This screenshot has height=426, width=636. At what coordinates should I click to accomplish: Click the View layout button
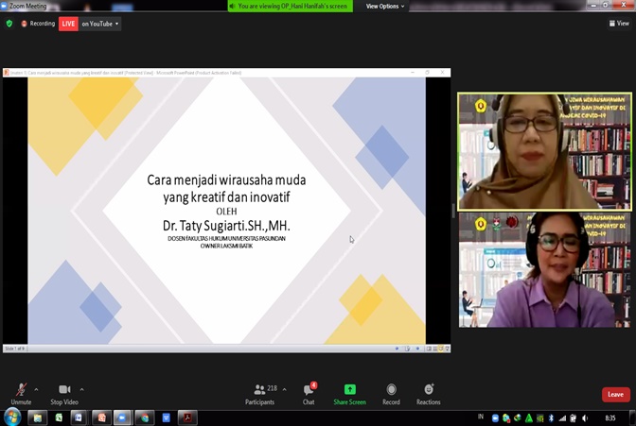[x=619, y=24]
